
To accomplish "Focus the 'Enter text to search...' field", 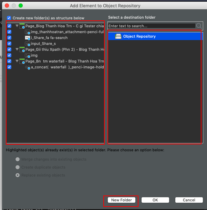I will 152,26.
